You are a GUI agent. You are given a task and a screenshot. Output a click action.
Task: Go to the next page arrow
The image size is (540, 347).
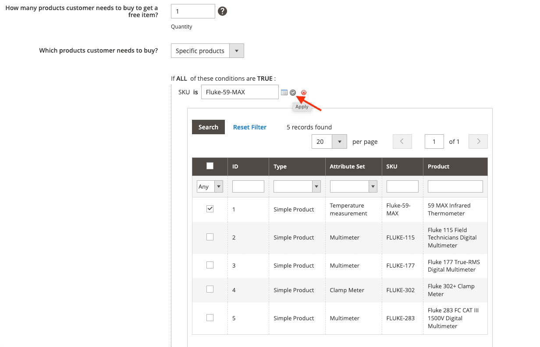(x=478, y=141)
